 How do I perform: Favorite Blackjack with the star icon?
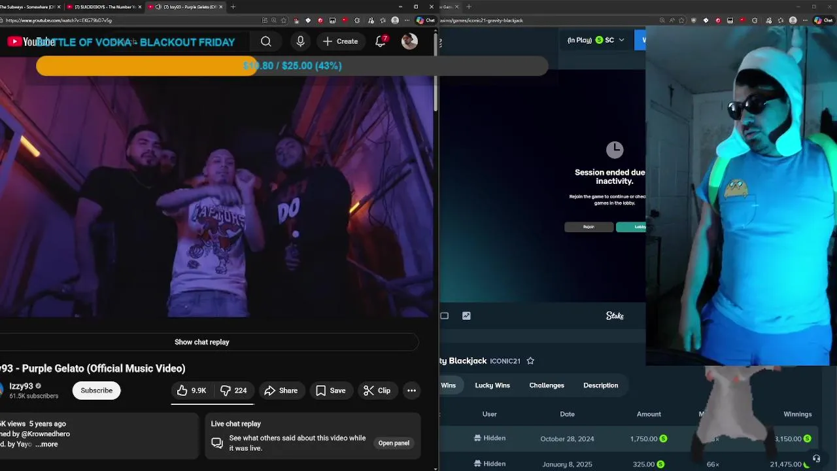pos(530,360)
